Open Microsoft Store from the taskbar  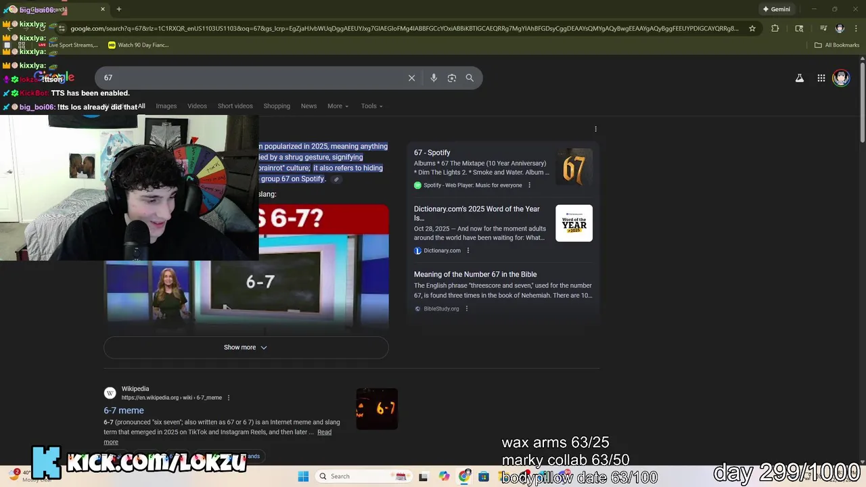[484, 476]
